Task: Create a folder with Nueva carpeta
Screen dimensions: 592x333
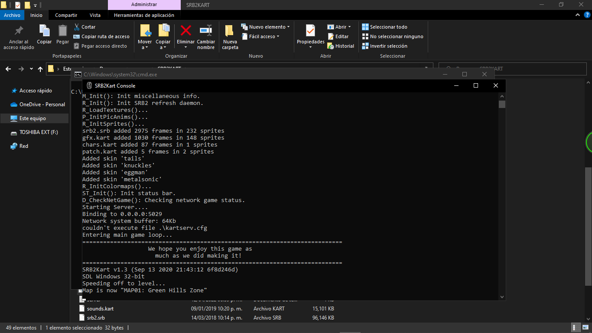Action: pyautogui.click(x=230, y=37)
